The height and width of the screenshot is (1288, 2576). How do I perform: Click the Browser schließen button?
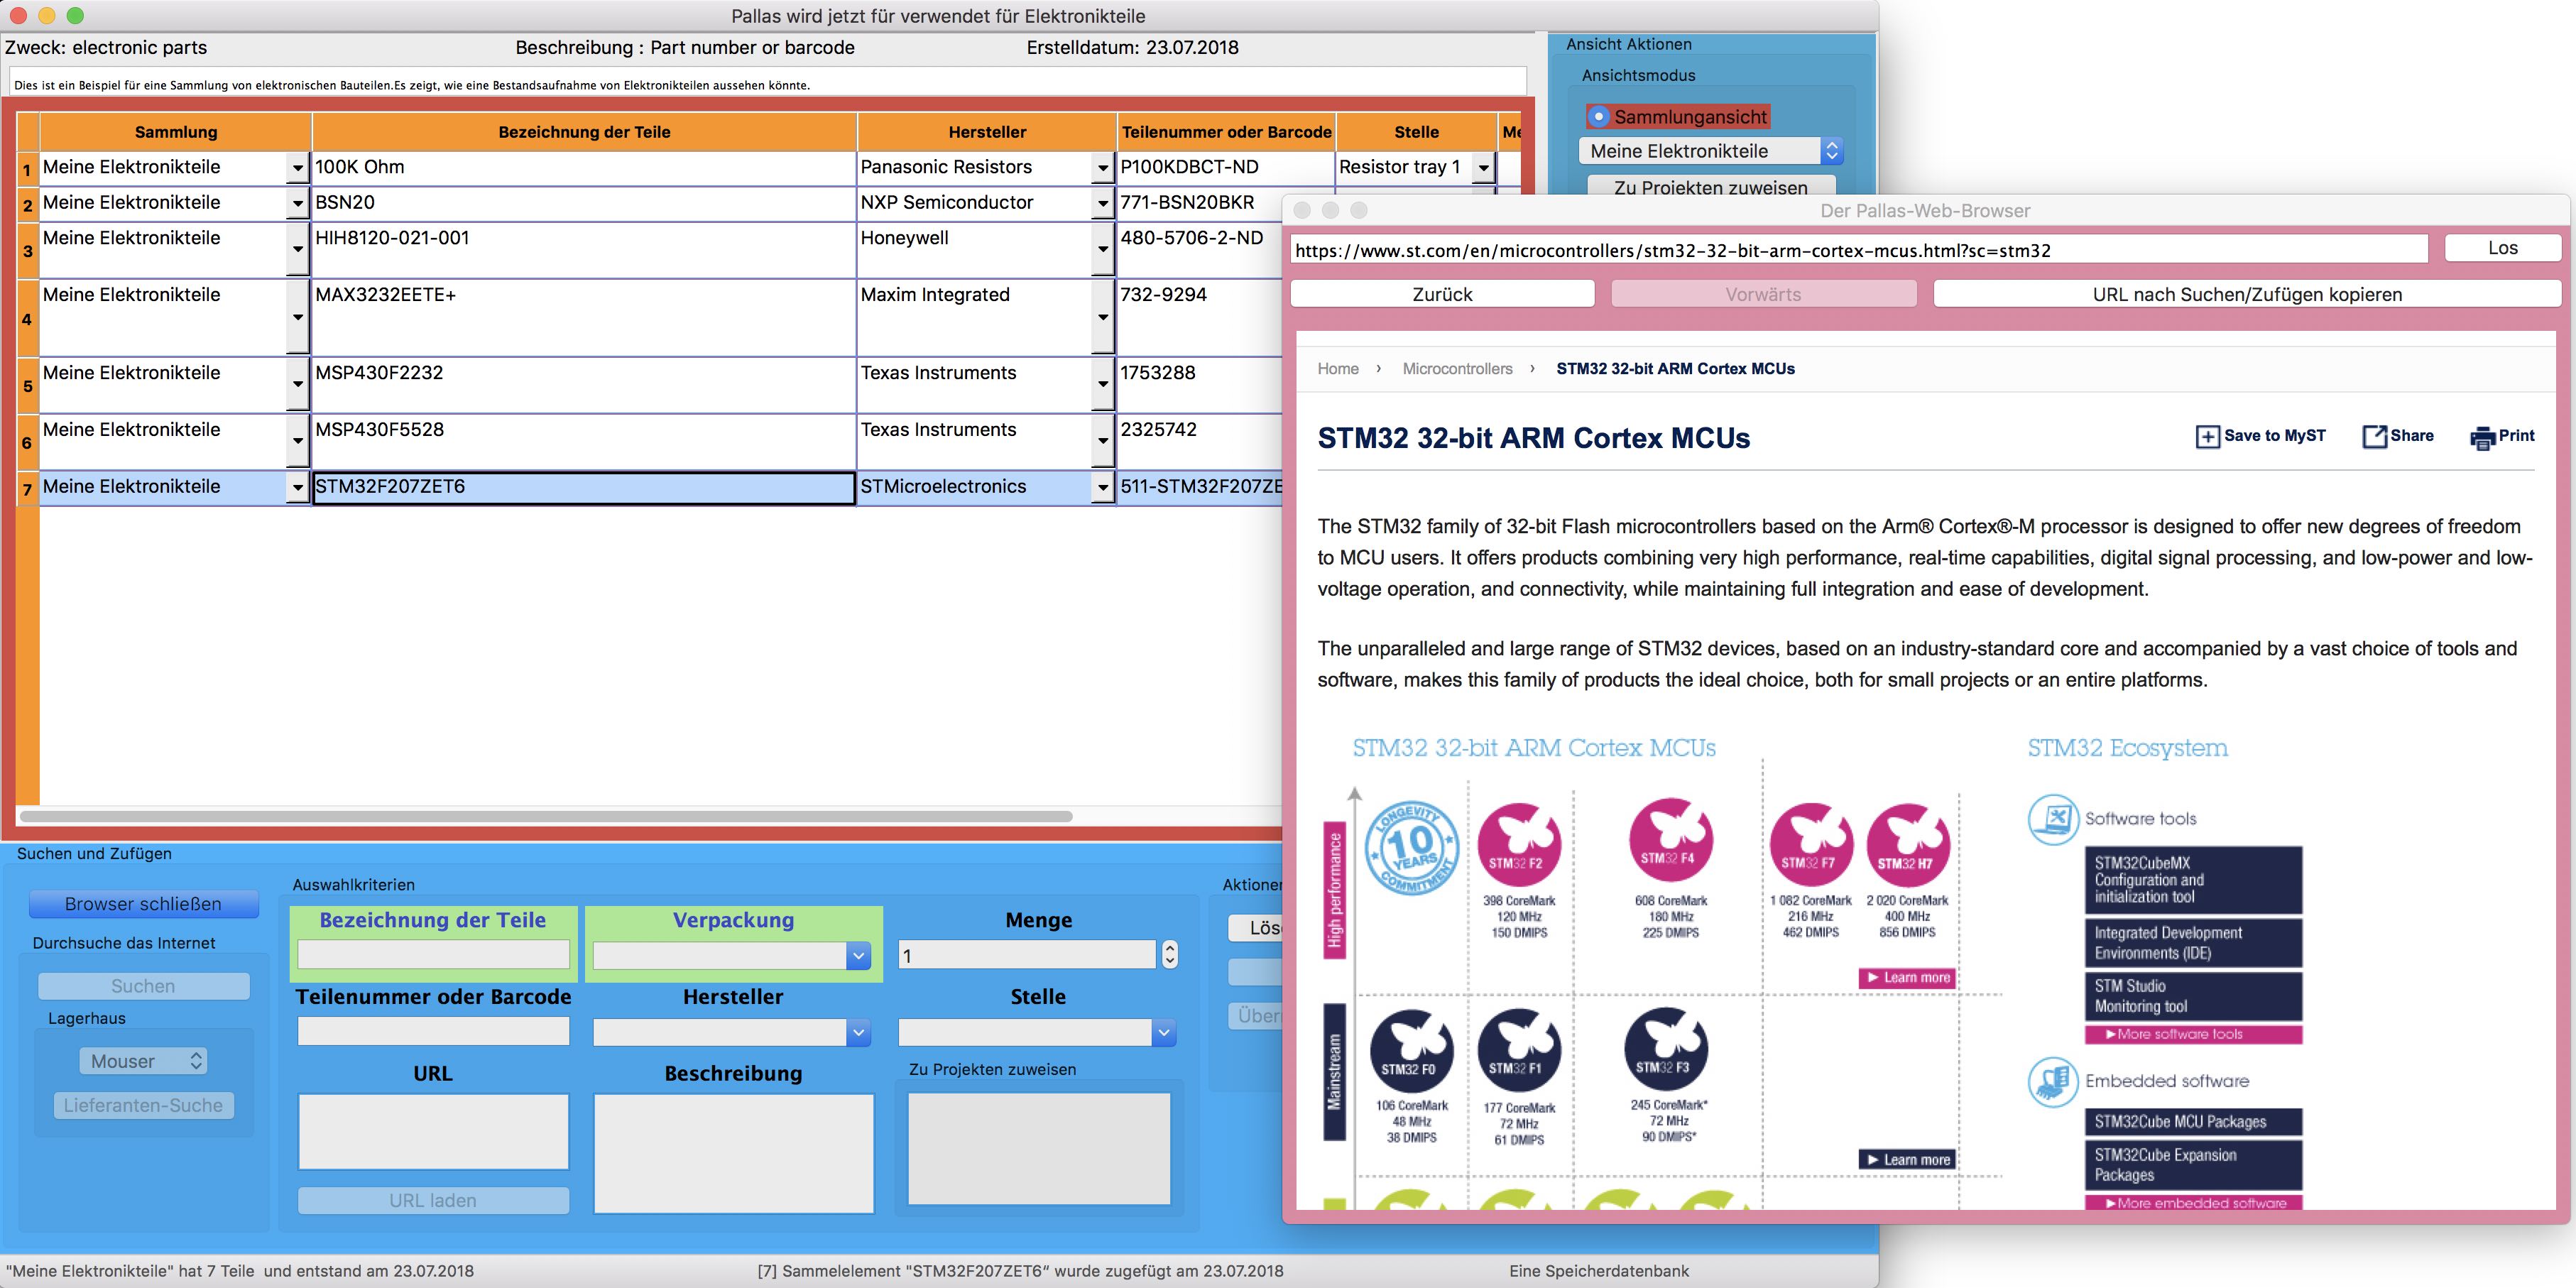click(x=143, y=904)
